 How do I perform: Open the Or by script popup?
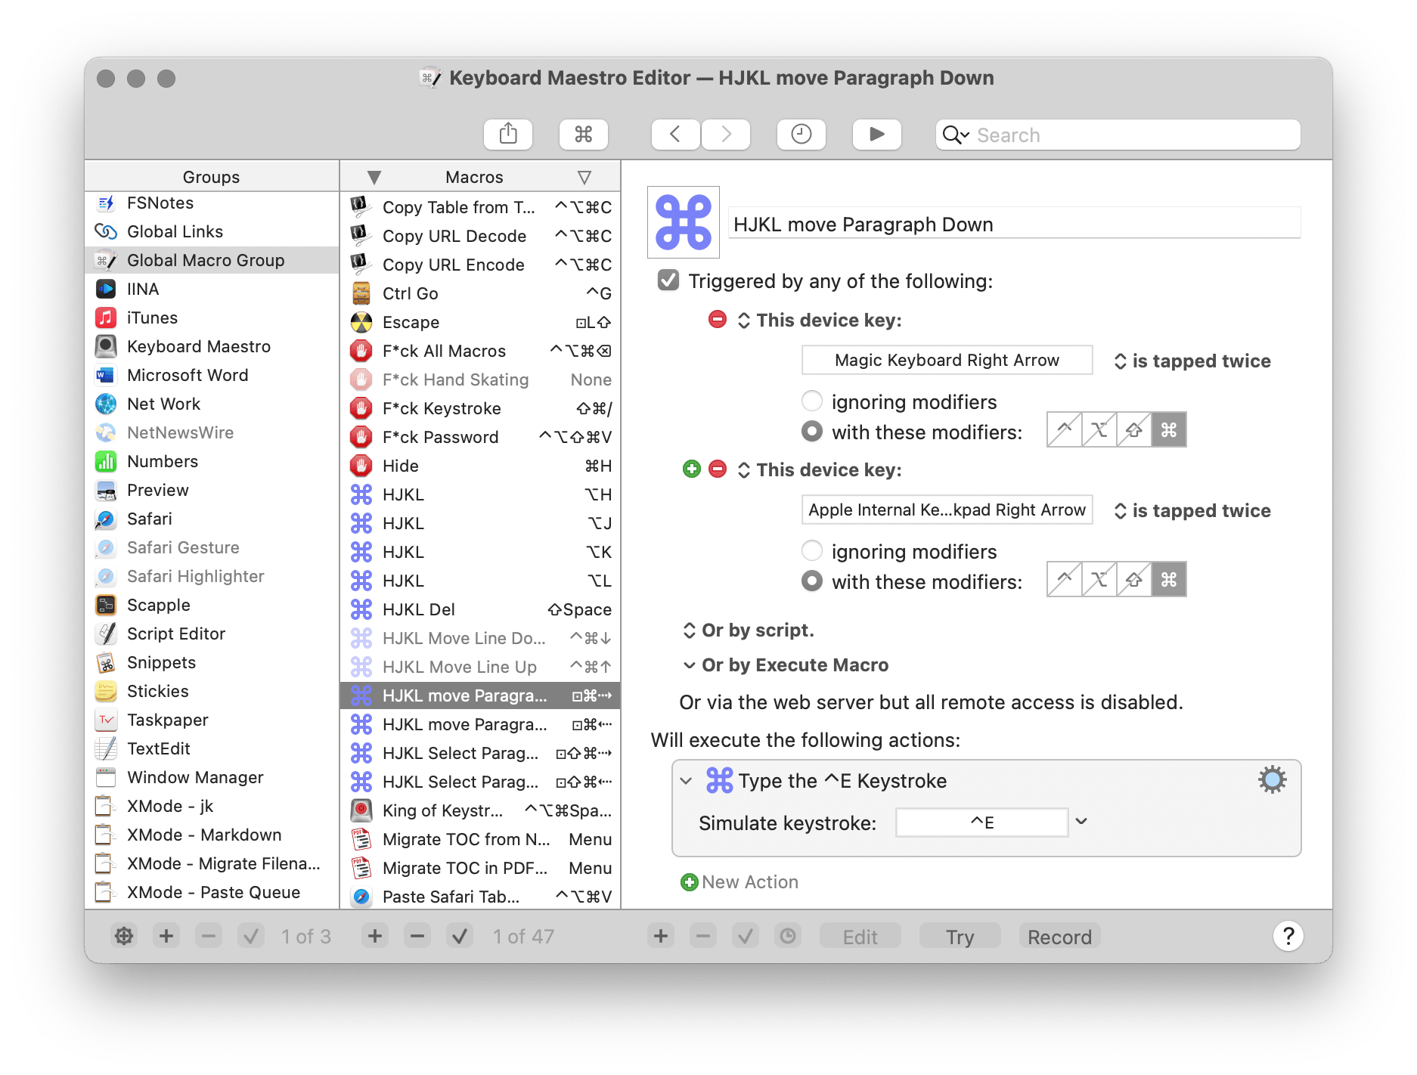coord(749,630)
